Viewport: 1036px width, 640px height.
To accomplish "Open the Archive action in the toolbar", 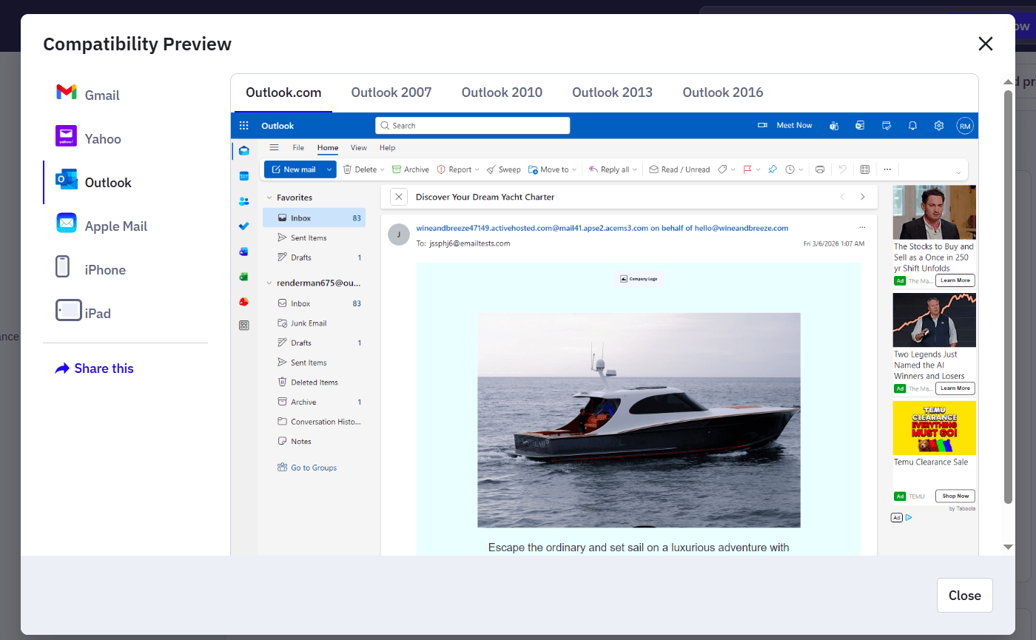I will pyautogui.click(x=410, y=169).
